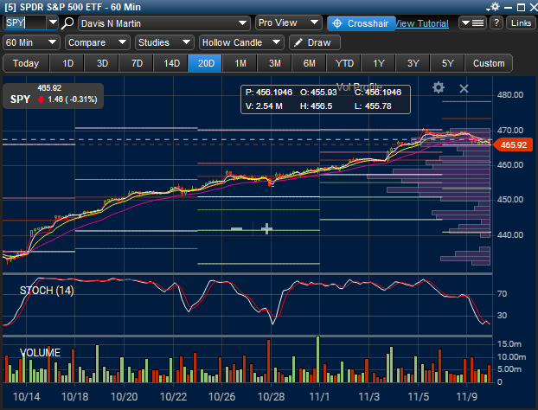
Task: Click into the SPY symbol input field
Action: 24,22
